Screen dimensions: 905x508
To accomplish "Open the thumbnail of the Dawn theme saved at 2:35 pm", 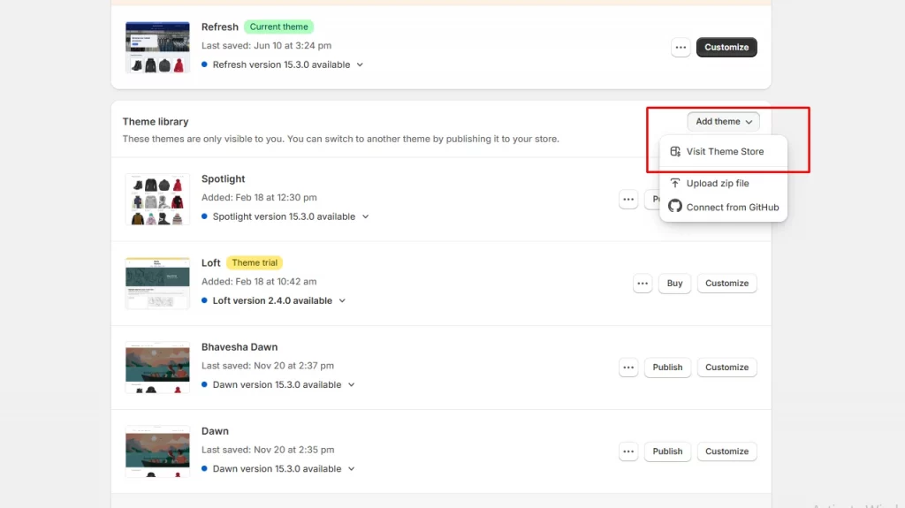I will point(157,451).
